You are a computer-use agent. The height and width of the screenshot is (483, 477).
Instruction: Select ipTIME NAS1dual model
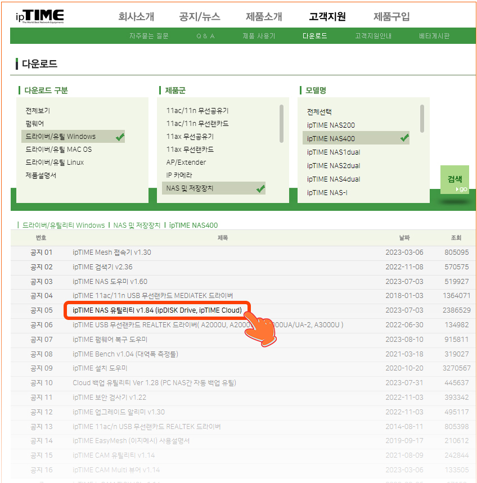point(334,152)
